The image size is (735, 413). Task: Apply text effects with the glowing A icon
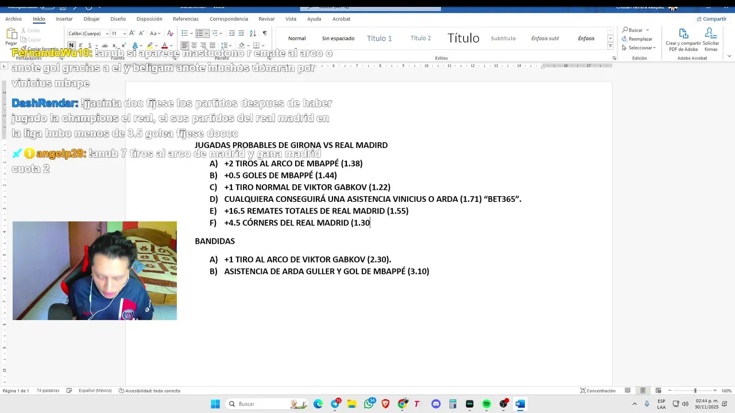point(135,45)
